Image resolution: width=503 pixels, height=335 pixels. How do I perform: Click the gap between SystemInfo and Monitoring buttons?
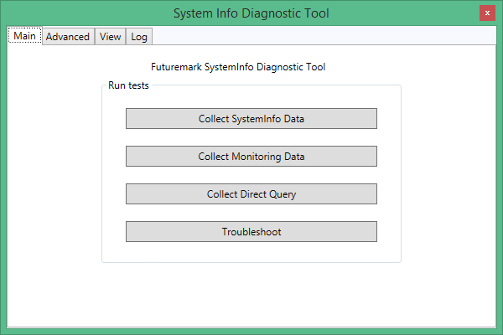251,137
